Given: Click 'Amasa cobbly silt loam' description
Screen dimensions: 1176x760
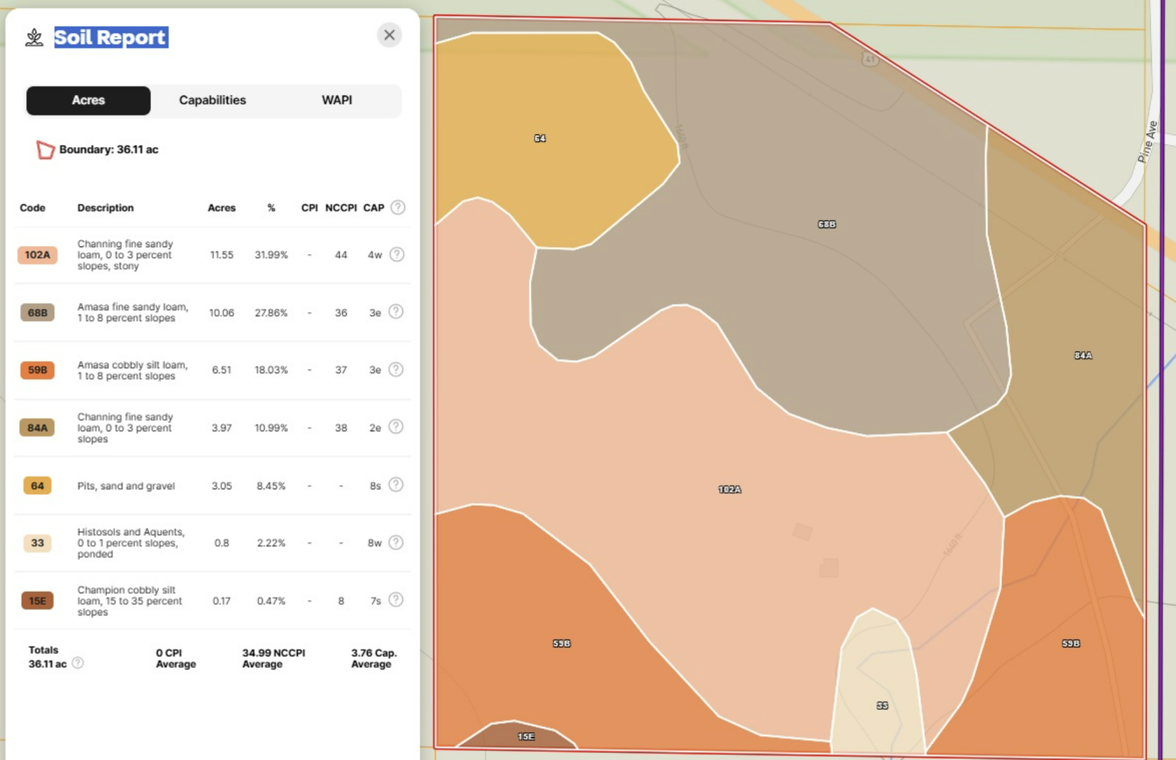Looking at the screenshot, I should [x=132, y=370].
